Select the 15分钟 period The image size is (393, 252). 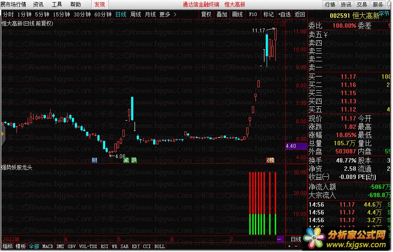click(x=61, y=15)
